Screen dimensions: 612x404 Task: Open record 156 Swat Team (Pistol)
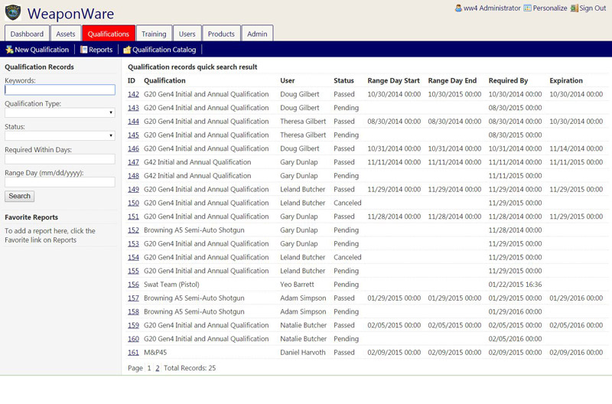pyautogui.click(x=133, y=285)
